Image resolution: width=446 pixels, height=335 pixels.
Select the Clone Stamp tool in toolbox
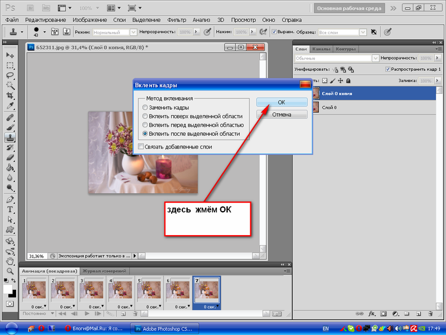pos(10,137)
